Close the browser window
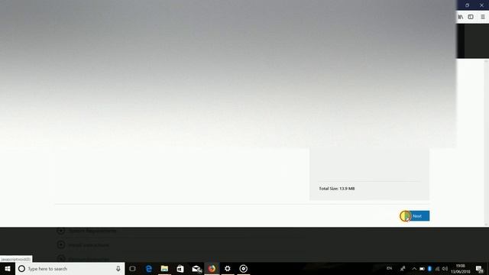 481,5
